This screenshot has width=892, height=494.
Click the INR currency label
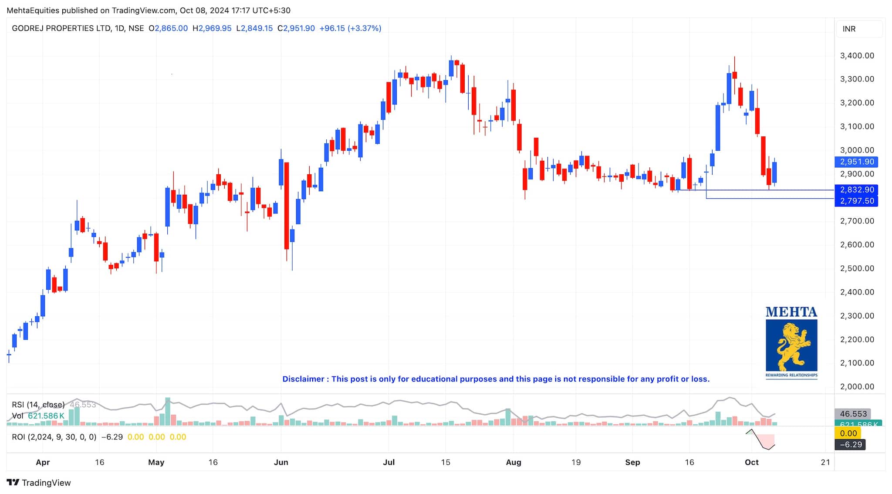click(x=849, y=29)
